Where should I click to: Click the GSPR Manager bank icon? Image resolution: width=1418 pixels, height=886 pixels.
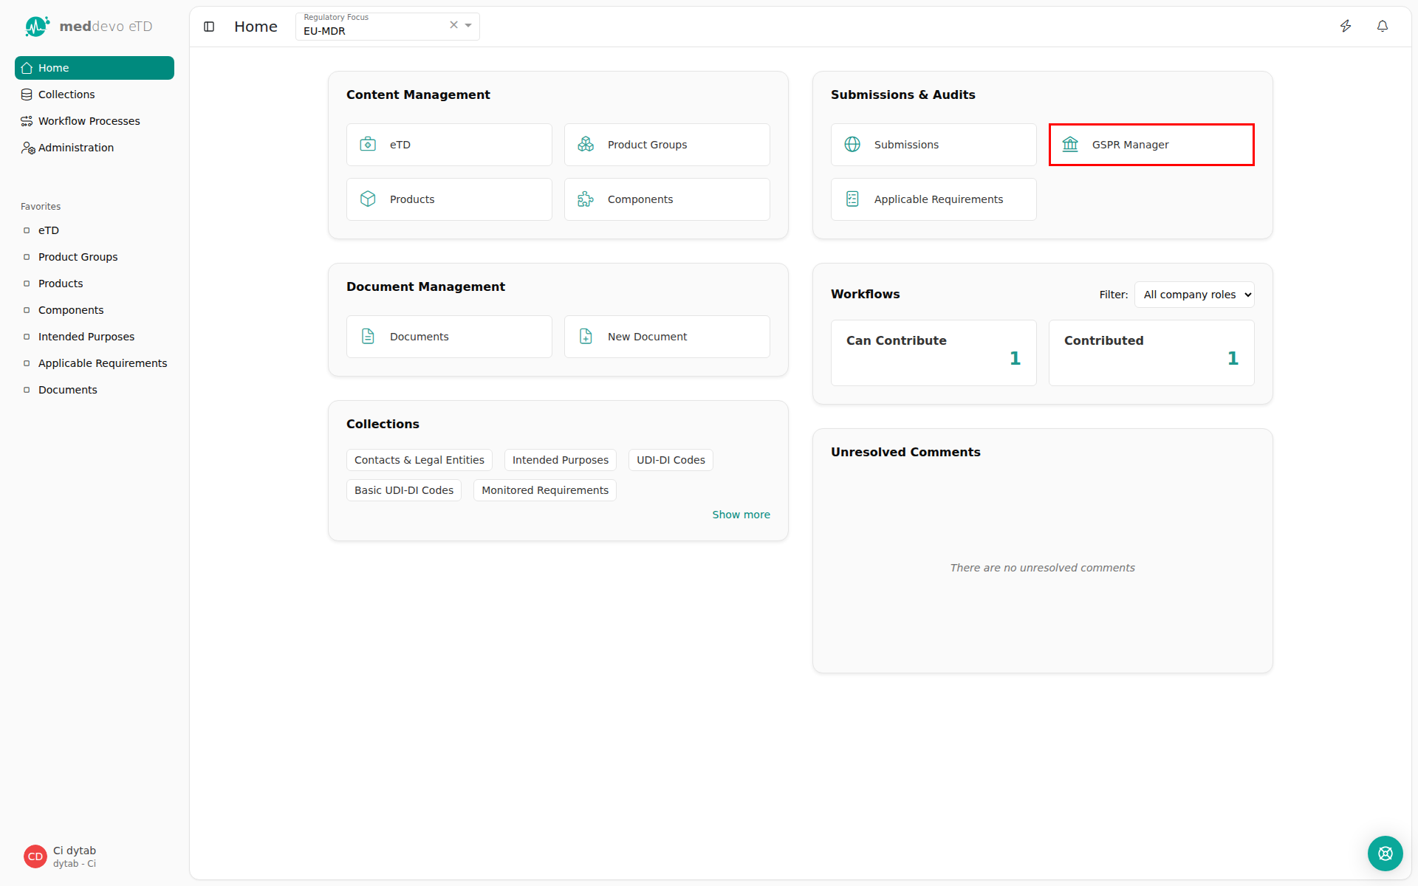click(x=1070, y=145)
